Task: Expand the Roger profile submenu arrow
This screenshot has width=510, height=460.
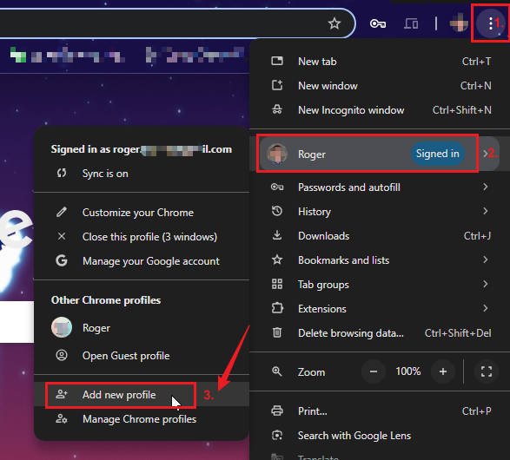Action: click(486, 154)
